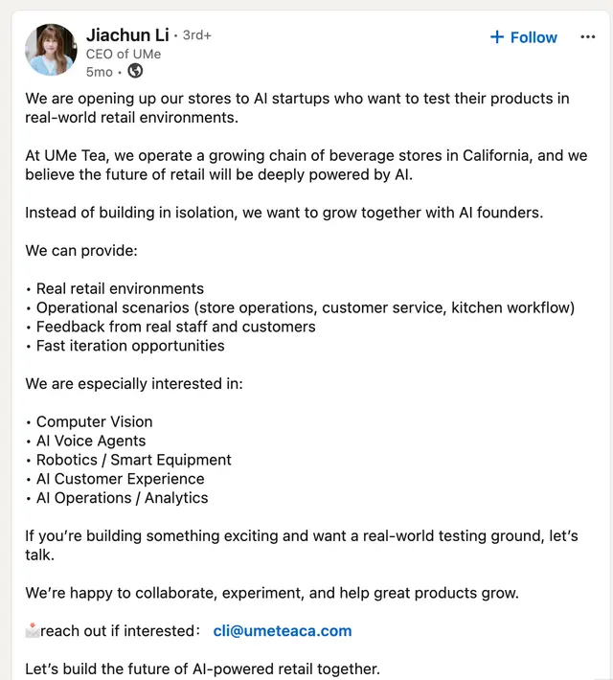Click the 5mo post timestamp
The height and width of the screenshot is (680, 613).
point(100,72)
